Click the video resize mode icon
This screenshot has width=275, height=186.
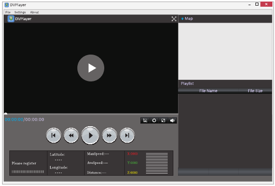(x=163, y=121)
